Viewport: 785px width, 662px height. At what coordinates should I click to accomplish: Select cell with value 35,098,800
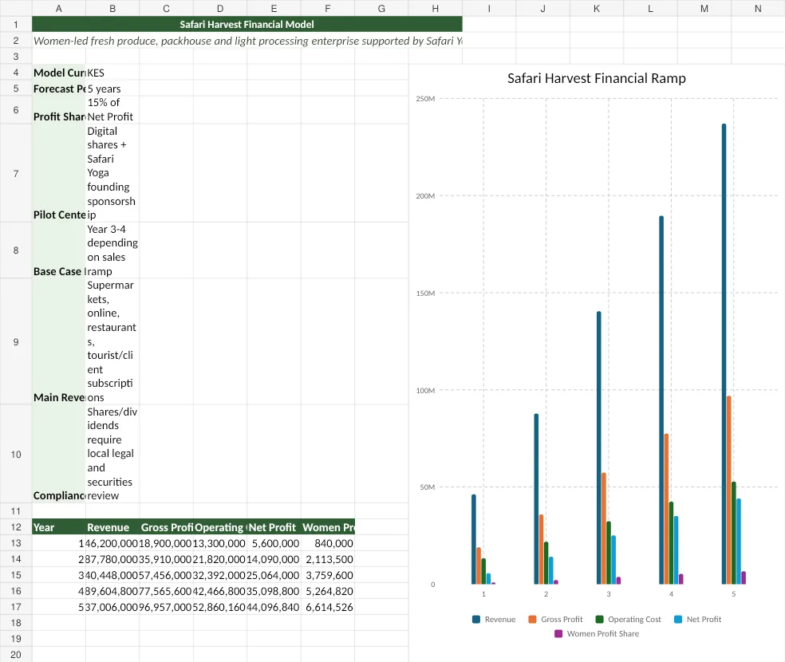(274, 591)
